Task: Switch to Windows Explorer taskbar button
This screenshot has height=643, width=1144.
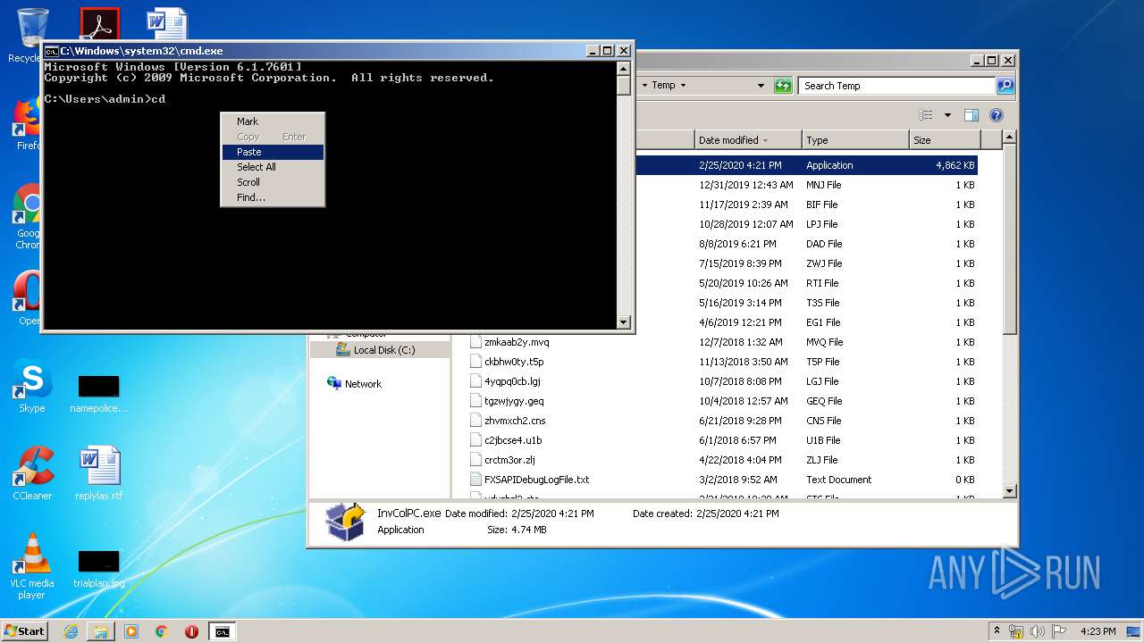Action: pyautogui.click(x=101, y=631)
